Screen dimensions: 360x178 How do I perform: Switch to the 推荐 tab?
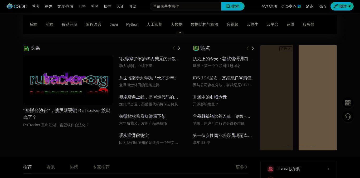click(x=27, y=167)
